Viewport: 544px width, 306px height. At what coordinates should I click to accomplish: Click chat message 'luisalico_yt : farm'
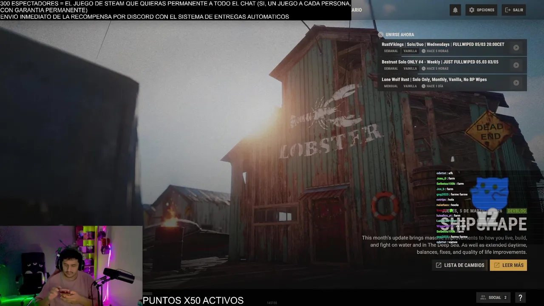[x=448, y=215]
